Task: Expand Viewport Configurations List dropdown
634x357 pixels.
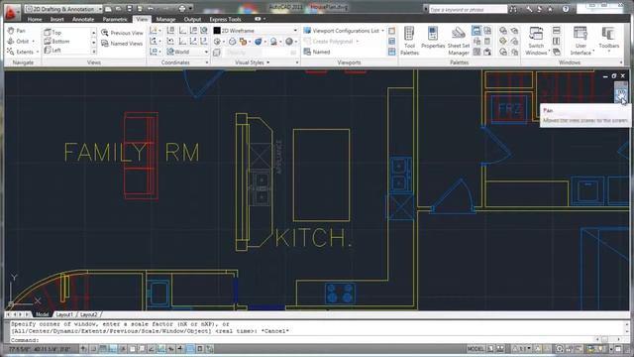Action: tap(344, 31)
